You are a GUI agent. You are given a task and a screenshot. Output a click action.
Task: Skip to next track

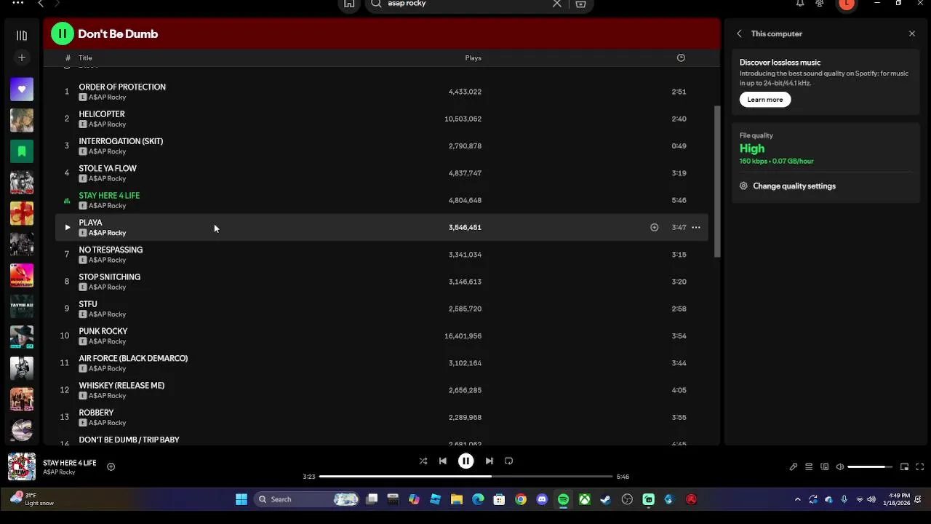coord(490,461)
